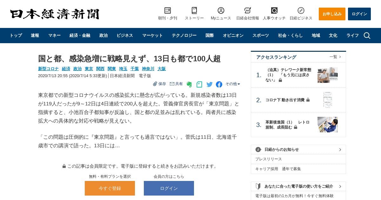
Task: Open the スポーツ nav section
Action: point(261,36)
